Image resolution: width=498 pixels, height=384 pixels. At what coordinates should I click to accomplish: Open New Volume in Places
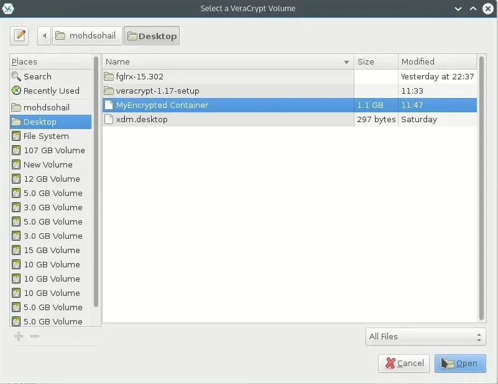(x=51, y=164)
